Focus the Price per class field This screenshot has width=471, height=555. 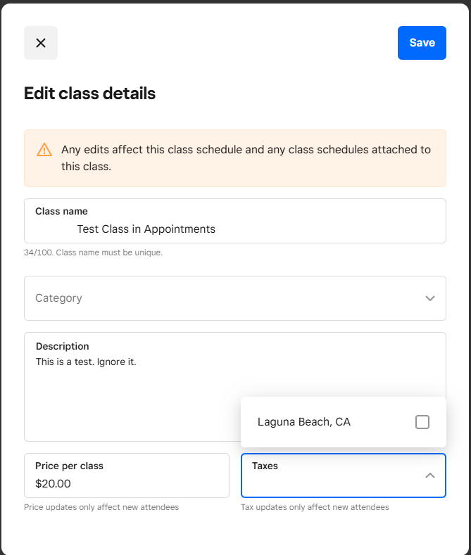127,476
